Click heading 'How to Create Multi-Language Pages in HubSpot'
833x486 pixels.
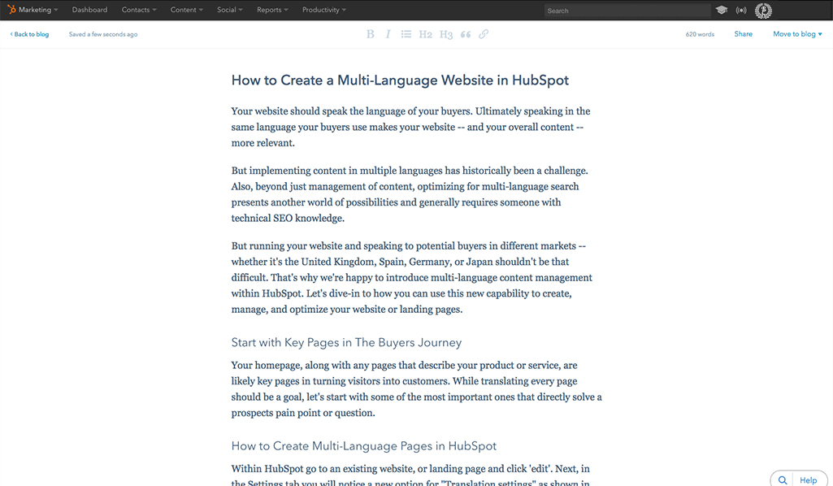point(364,446)
